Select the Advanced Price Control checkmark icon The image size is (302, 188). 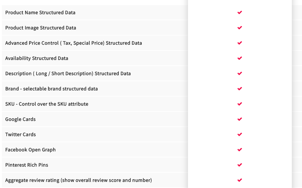(x=240, y=43)
